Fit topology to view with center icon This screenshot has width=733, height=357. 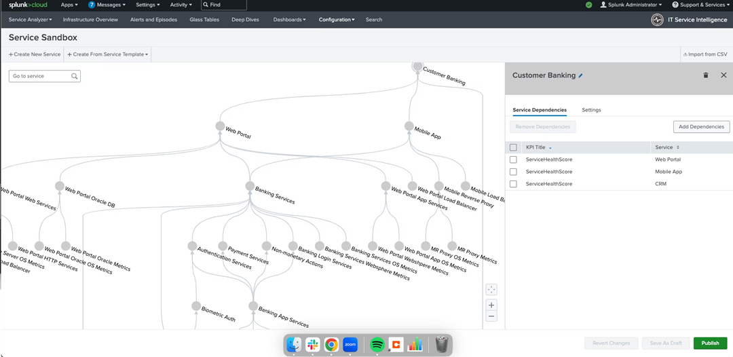491,290
